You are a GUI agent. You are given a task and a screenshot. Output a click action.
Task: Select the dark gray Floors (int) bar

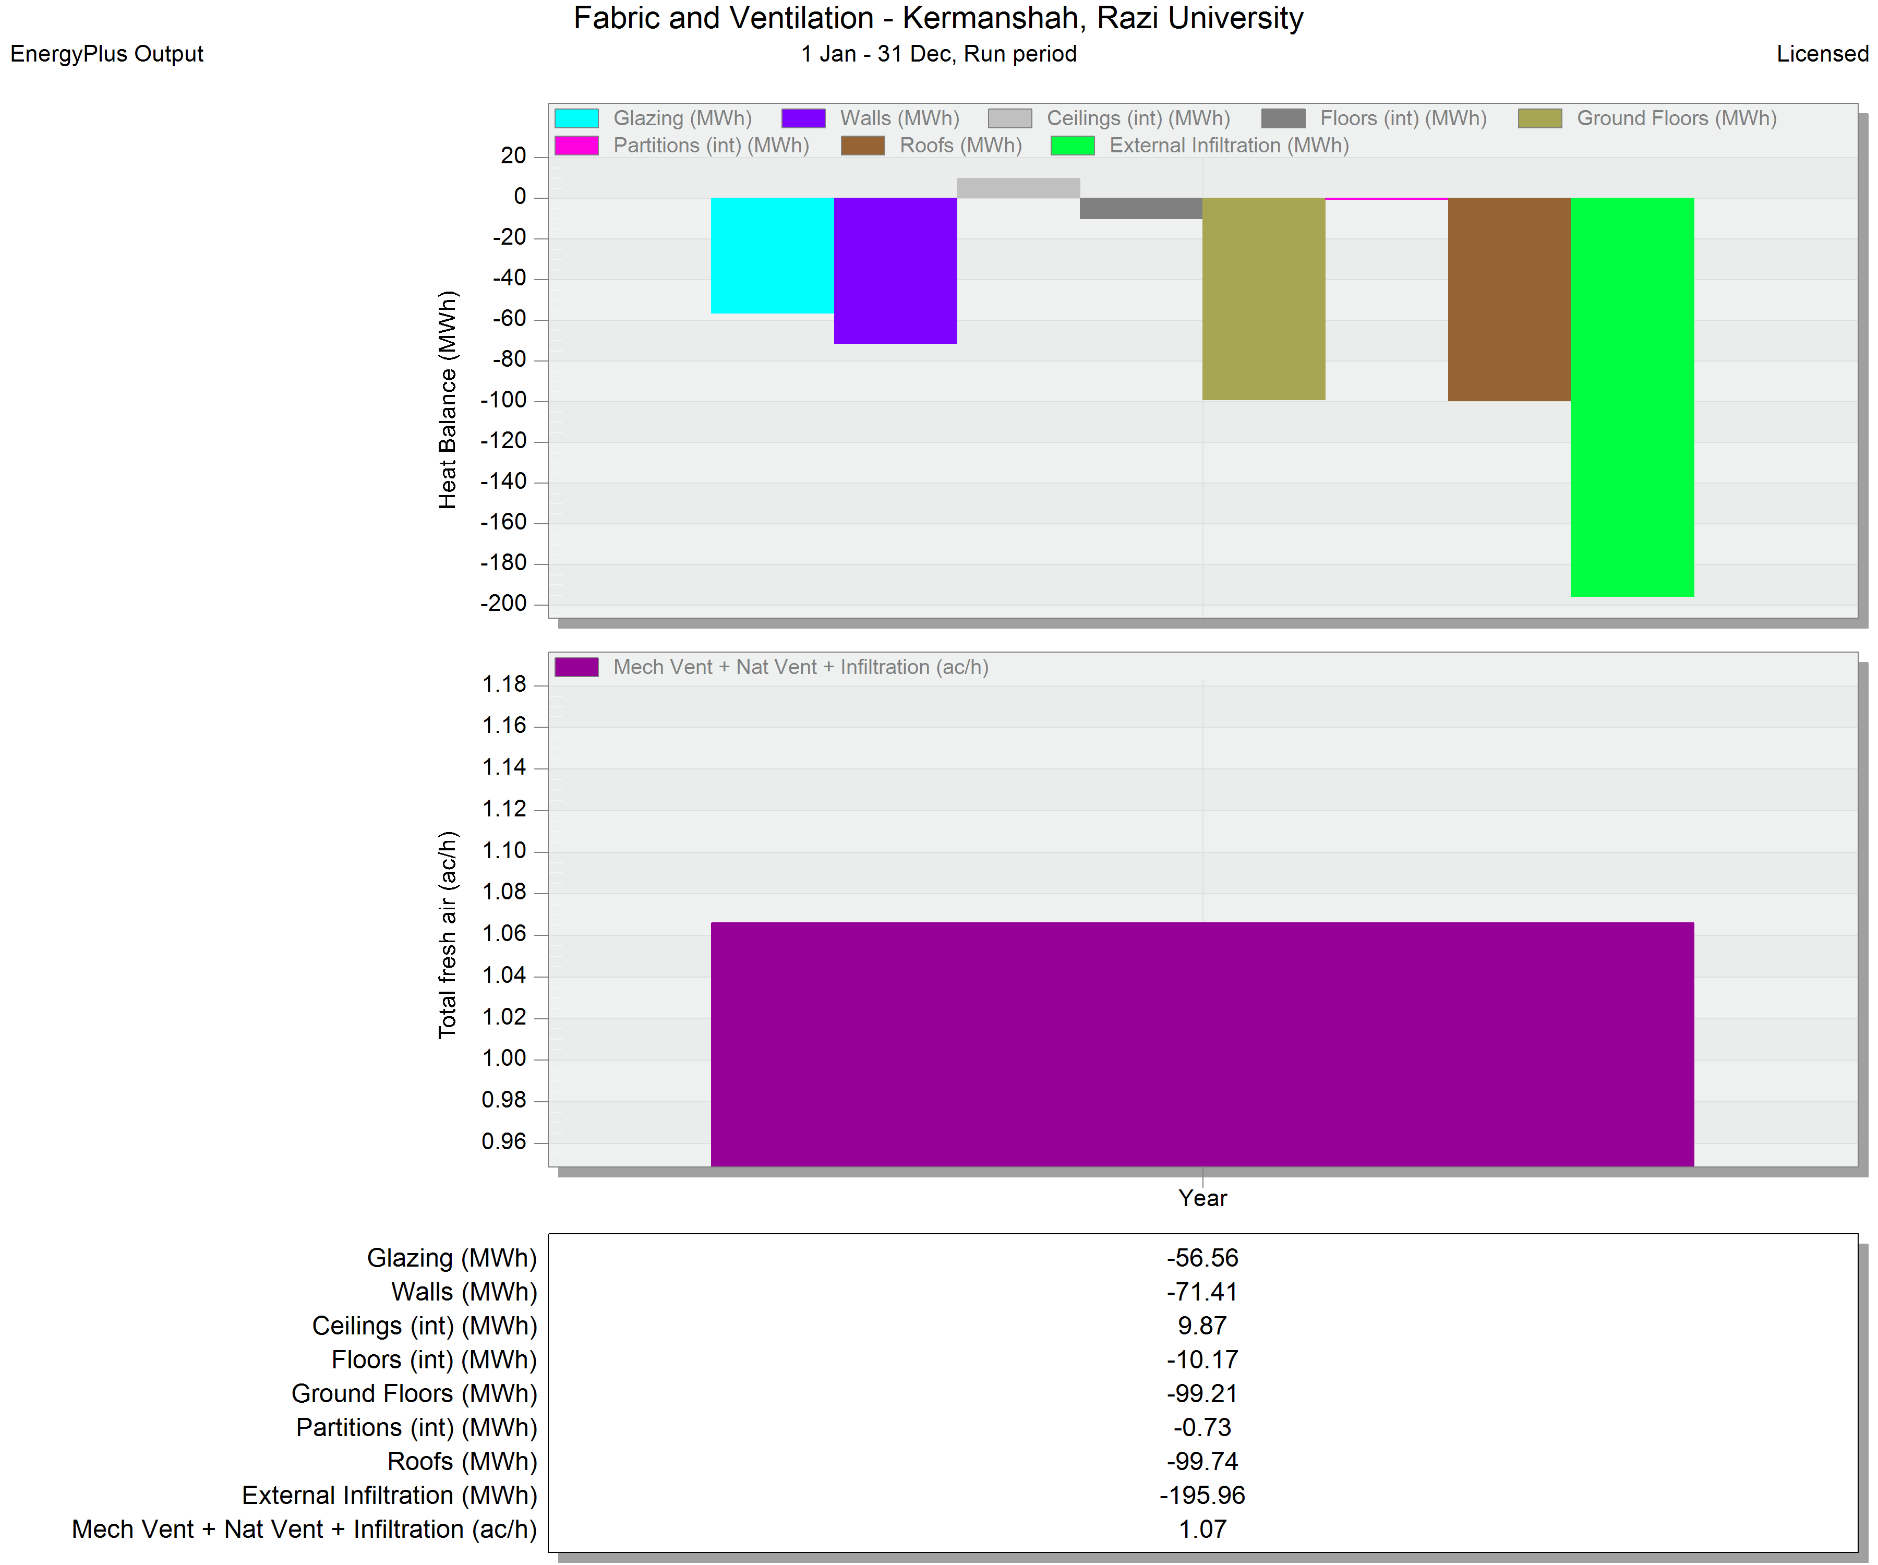[x=1141, y=208]
